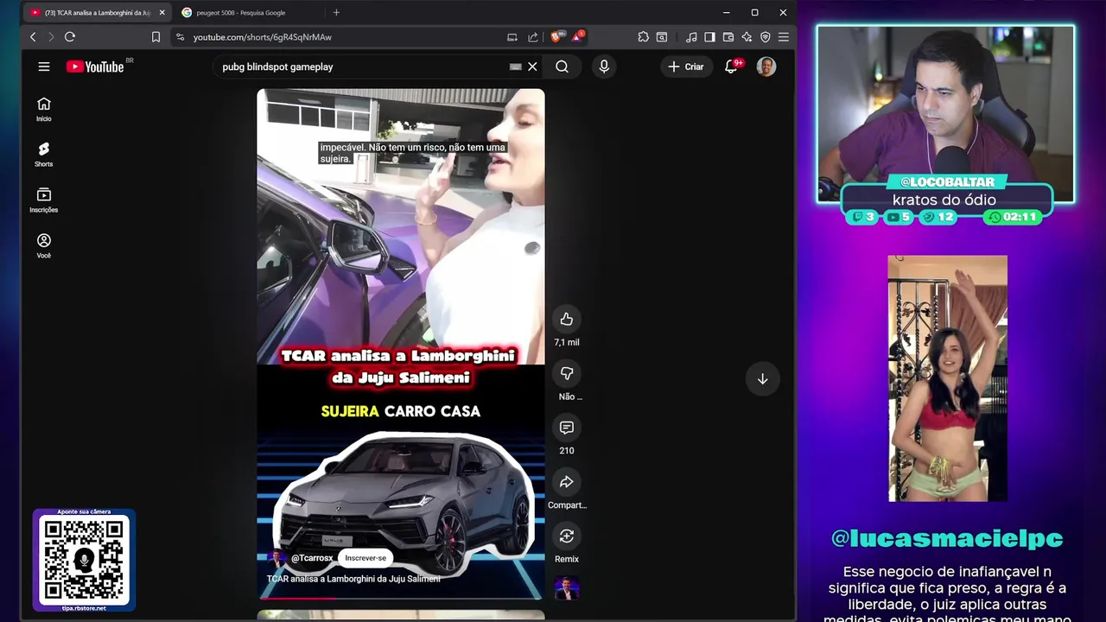This screenshot has width=1106, height=622.
Task: Click the share page icon in address bar
Action: 533,37
